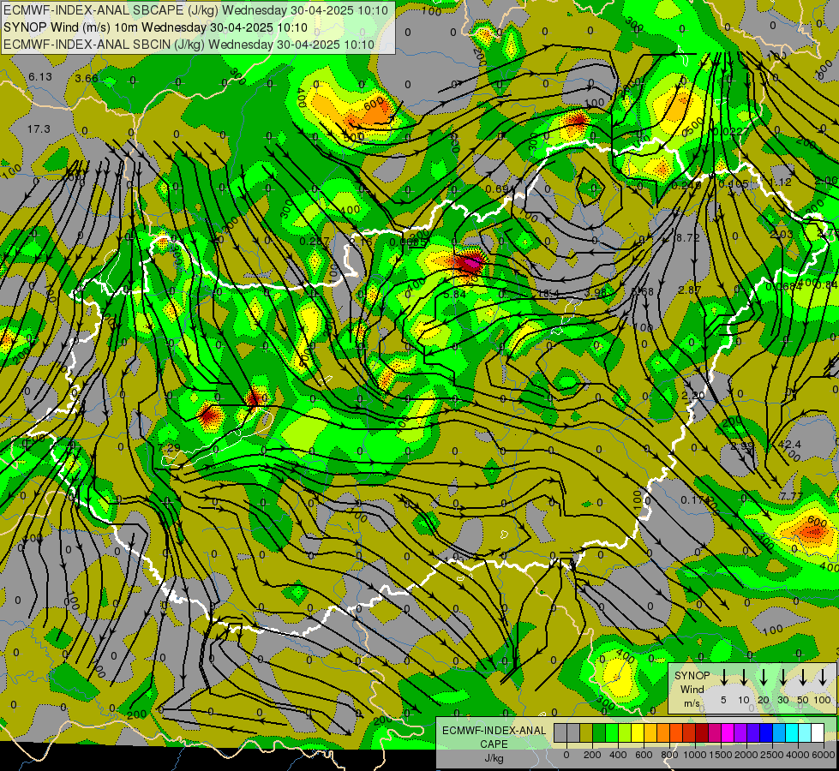Click the map value '0.287'
The width and height of the screenshot is (839, 771).
click(x=315, y=242)
